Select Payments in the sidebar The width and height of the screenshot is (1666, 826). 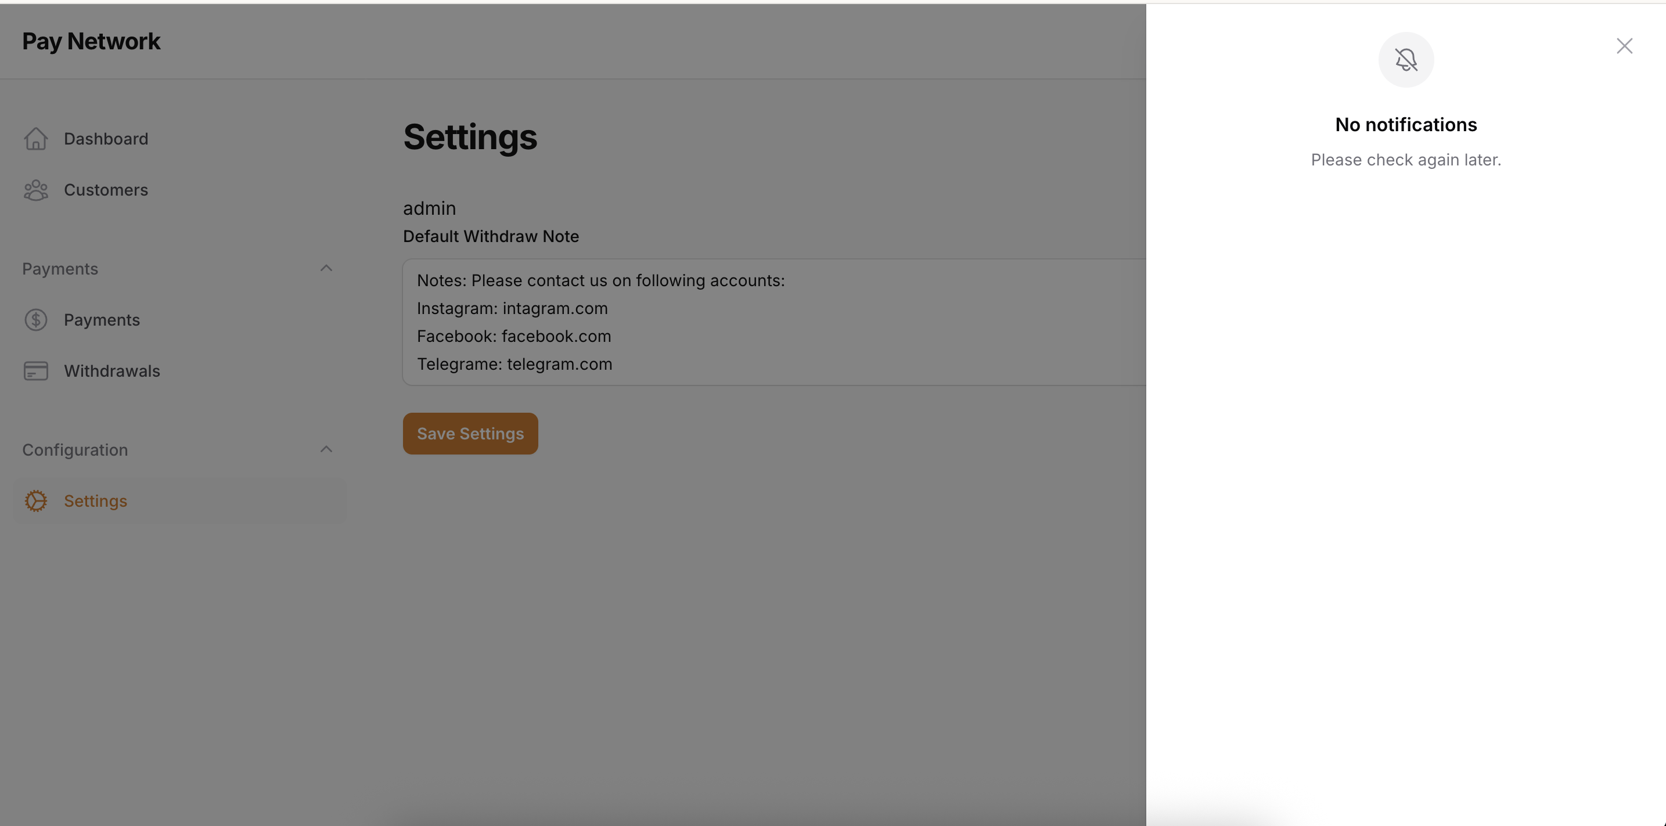pos(102,320)
